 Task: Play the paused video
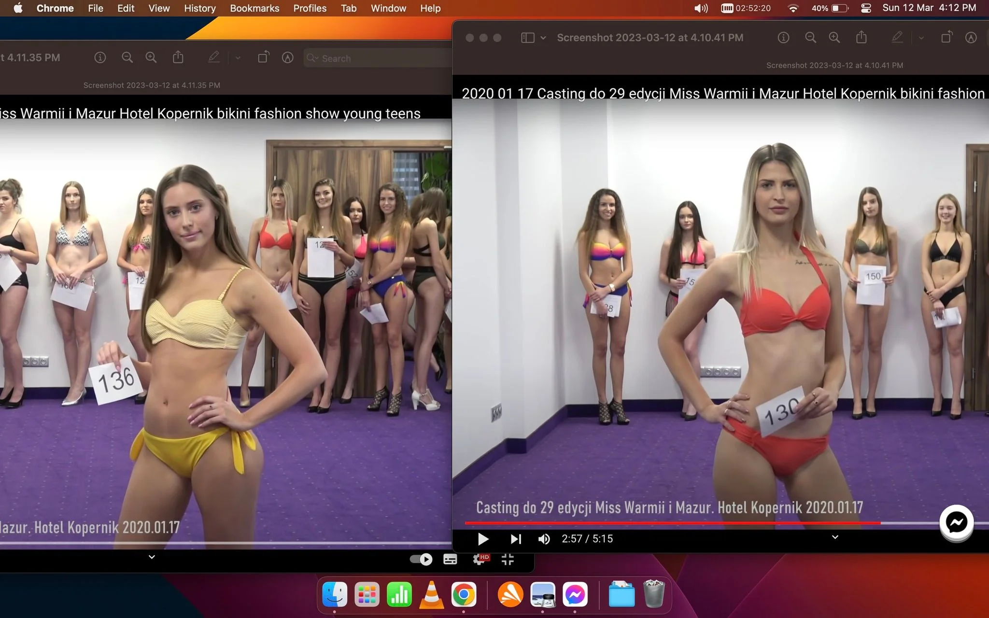click(482, 539)
